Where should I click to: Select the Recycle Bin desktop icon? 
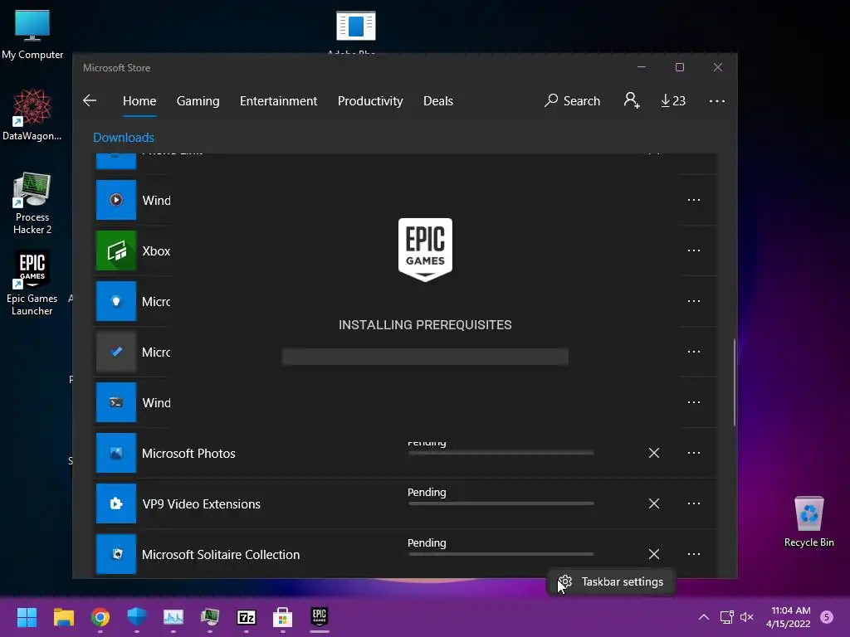808,522
